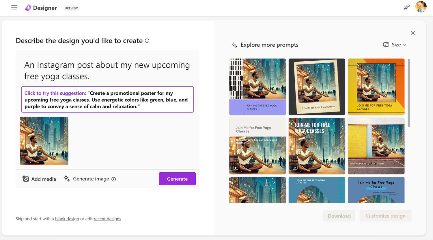Viewport: 433px width, 240px height.
Task: Click info icon next to Generate image
Action: point(114,179)
